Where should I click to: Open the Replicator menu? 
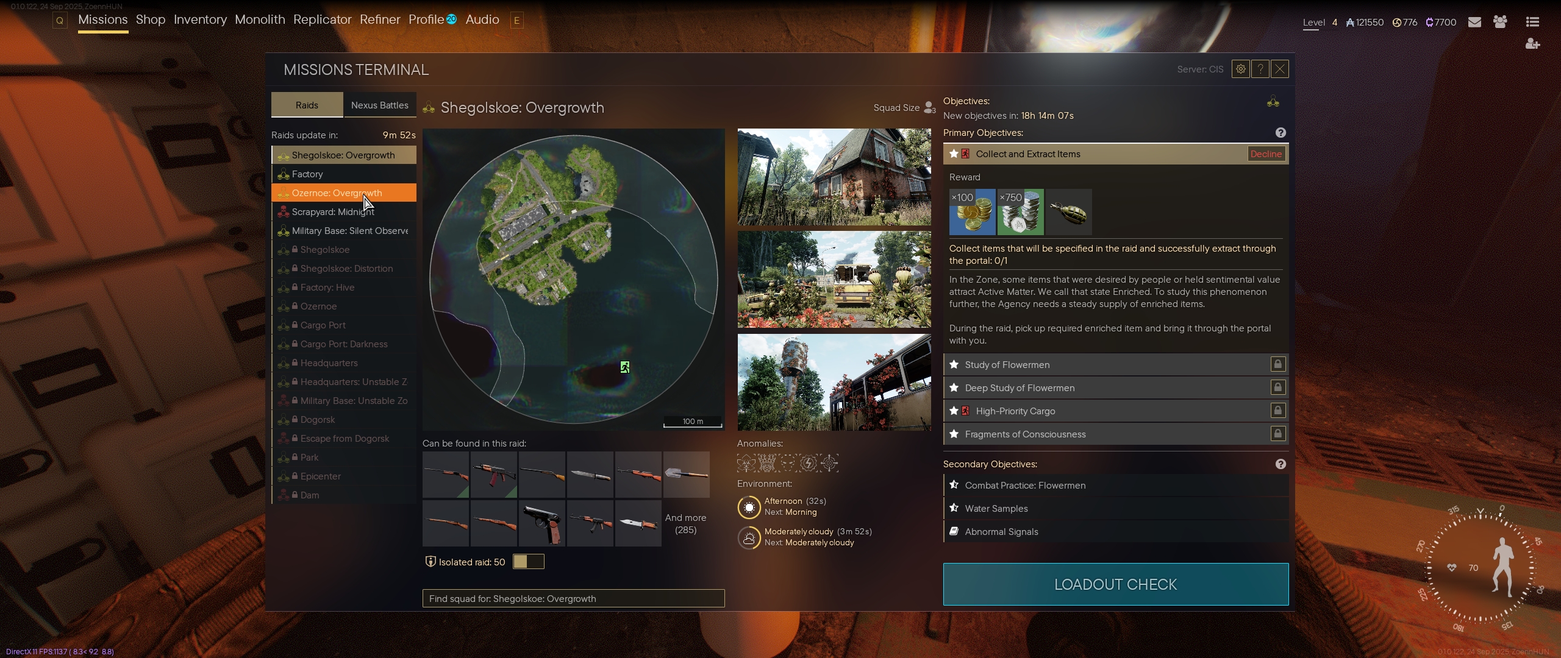[x=322, y=19]
